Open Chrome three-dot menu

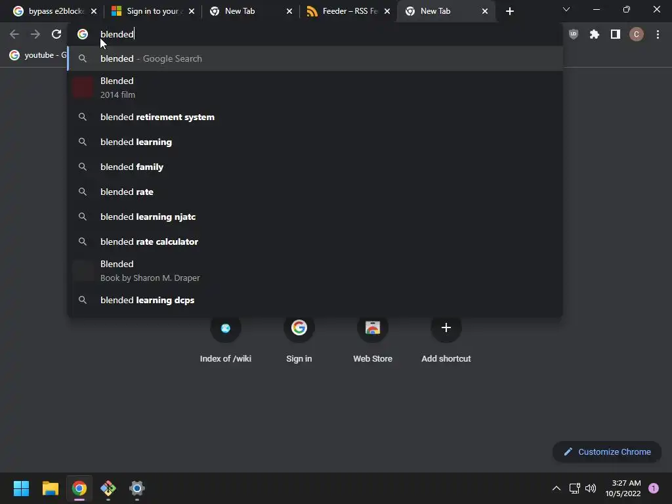click(658, 34)
